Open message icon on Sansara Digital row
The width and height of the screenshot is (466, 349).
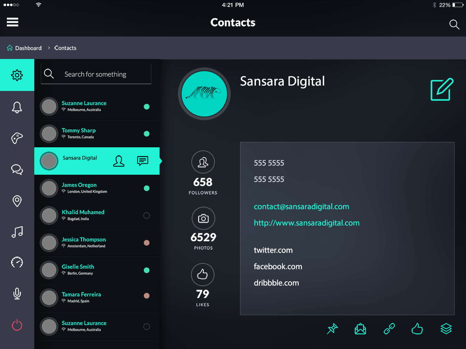(143, 161)
